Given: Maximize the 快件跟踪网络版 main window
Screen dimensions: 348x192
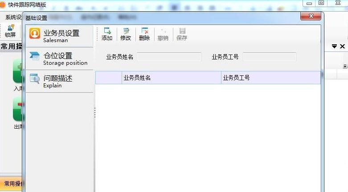Looking at the screenshot, I should pyautogui.click(x=321, y=3).
